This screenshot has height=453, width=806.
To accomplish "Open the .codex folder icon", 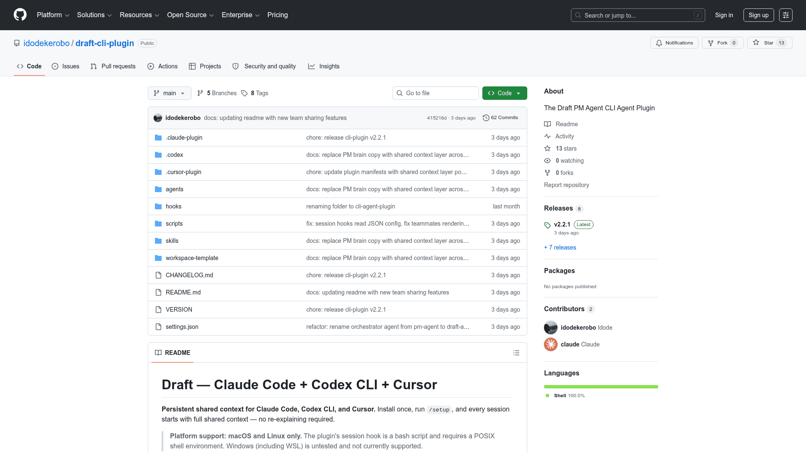I will 158,155.
